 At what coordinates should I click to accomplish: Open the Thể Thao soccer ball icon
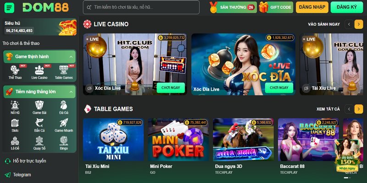coord(15,70)
